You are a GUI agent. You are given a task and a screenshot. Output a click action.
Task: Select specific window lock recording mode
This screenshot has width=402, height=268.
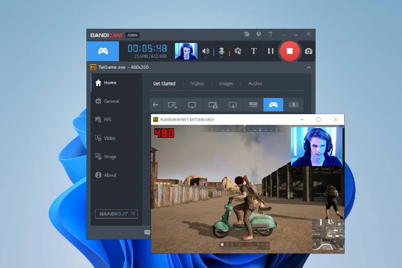(x=213, y=105)
